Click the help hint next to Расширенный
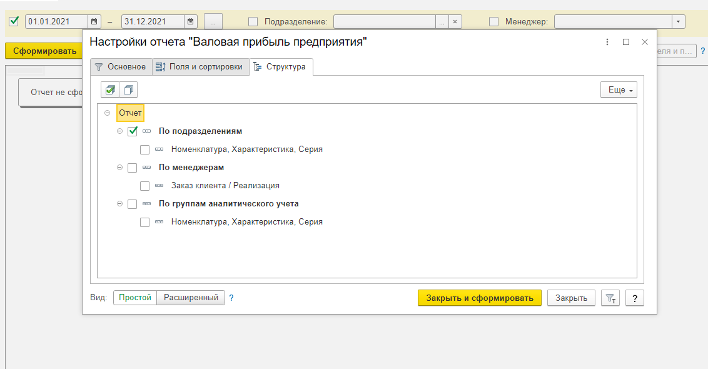Viewport: 708px width, 369px height. (231, 298)
